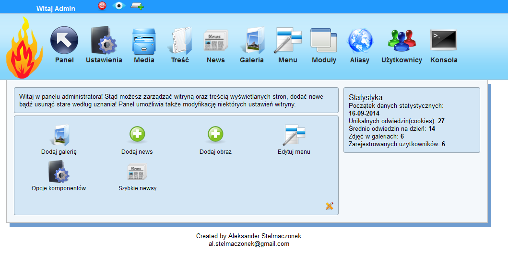This screenshot has width=508, height=254.
Task: Click the Zdjęć w galeriach line
Action: point(376,136)
